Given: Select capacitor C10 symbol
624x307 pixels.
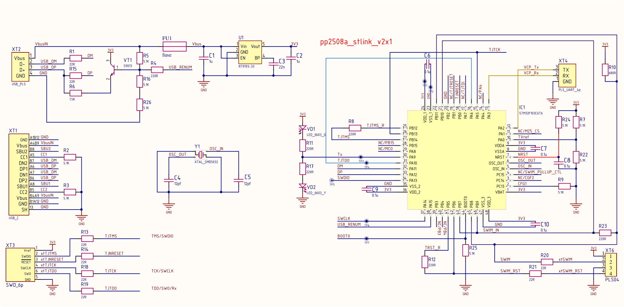Looking at the screenshot, I should pos(535,224).
